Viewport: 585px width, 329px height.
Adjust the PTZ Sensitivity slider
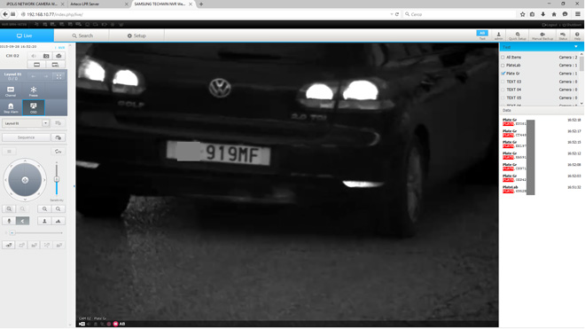(57, 179)
